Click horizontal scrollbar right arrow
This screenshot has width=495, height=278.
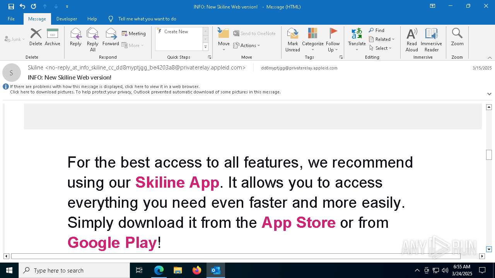tap(482, 256)
